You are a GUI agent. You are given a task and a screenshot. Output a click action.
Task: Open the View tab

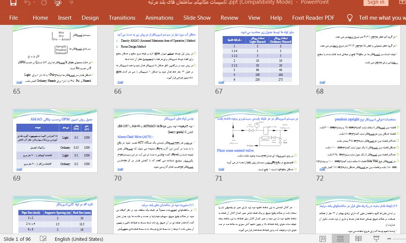(254, 18)
